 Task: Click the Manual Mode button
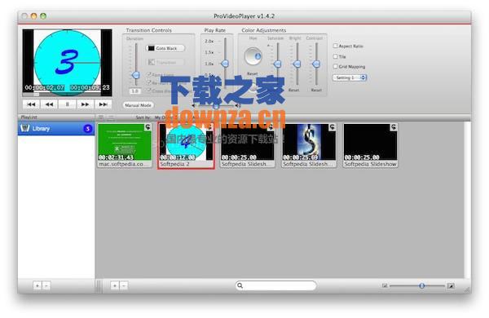[138, 105]
